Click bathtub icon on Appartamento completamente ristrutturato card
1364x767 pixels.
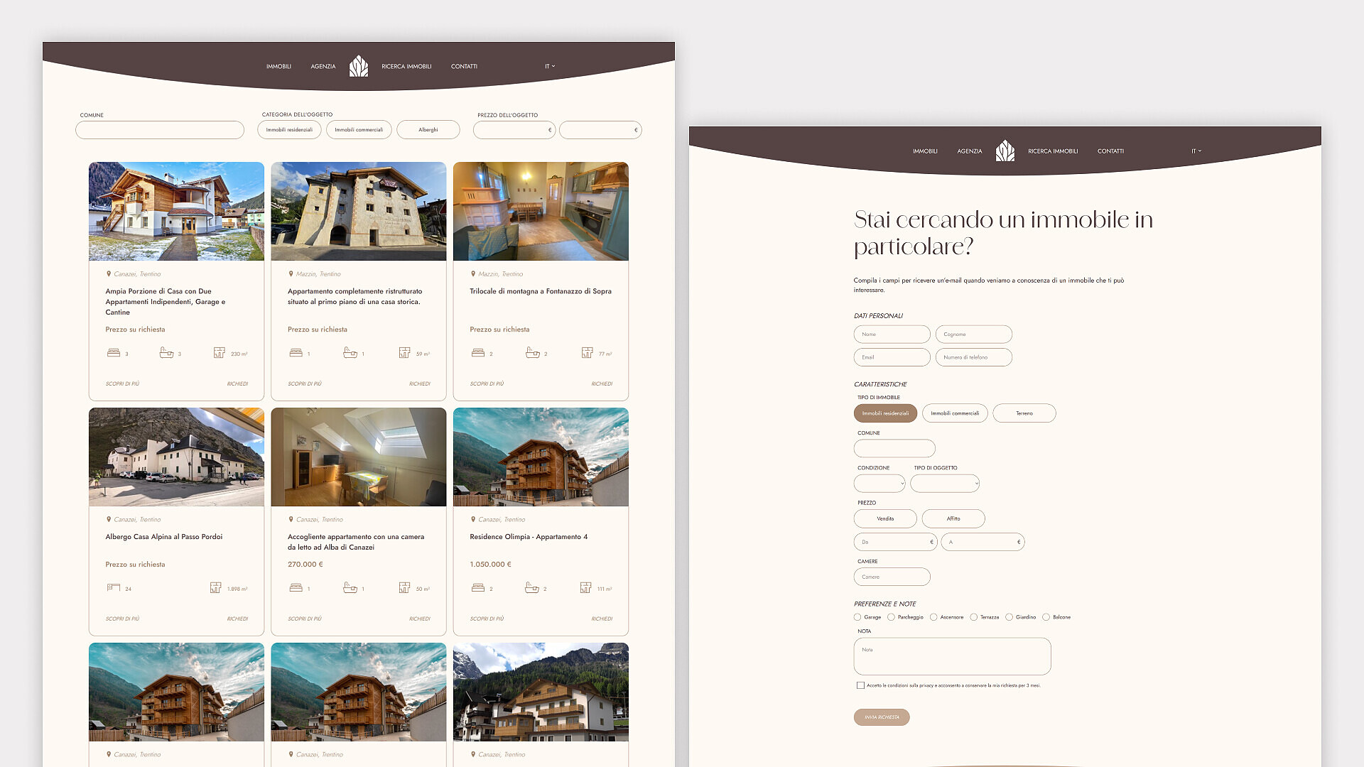350,352
